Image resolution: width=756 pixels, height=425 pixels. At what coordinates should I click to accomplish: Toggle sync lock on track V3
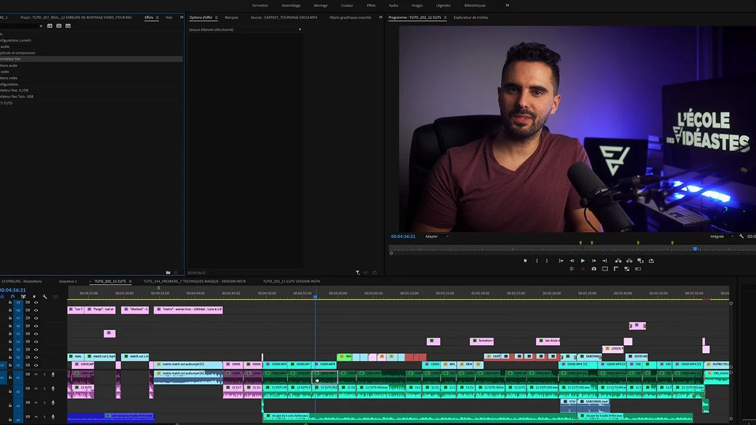(x=28, y=349)
